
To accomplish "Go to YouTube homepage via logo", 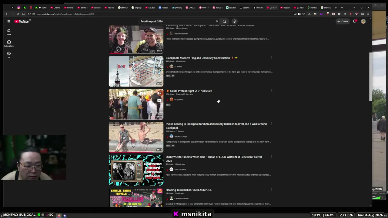I will click(22, 21).
